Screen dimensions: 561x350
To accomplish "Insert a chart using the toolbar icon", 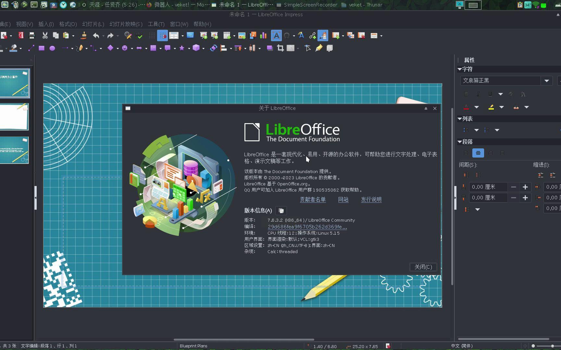I will point(263,35).
